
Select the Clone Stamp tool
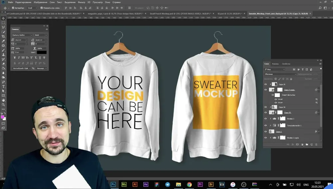[3, 55]
